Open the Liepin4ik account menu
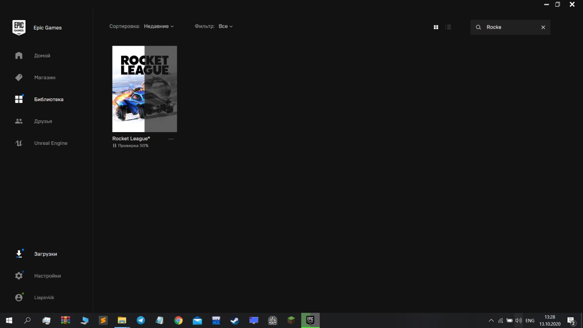The width and height of the screenshot is (583, 328). point(44,297)
